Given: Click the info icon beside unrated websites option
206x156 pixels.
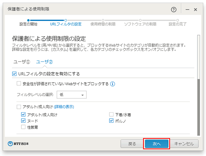Looking at the screenshot, I should coord(112,84).
